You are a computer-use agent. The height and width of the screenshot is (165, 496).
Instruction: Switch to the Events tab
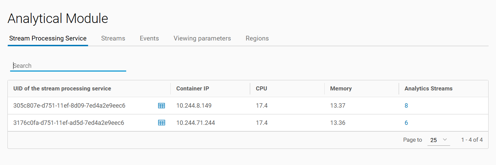tap(149, 38)
